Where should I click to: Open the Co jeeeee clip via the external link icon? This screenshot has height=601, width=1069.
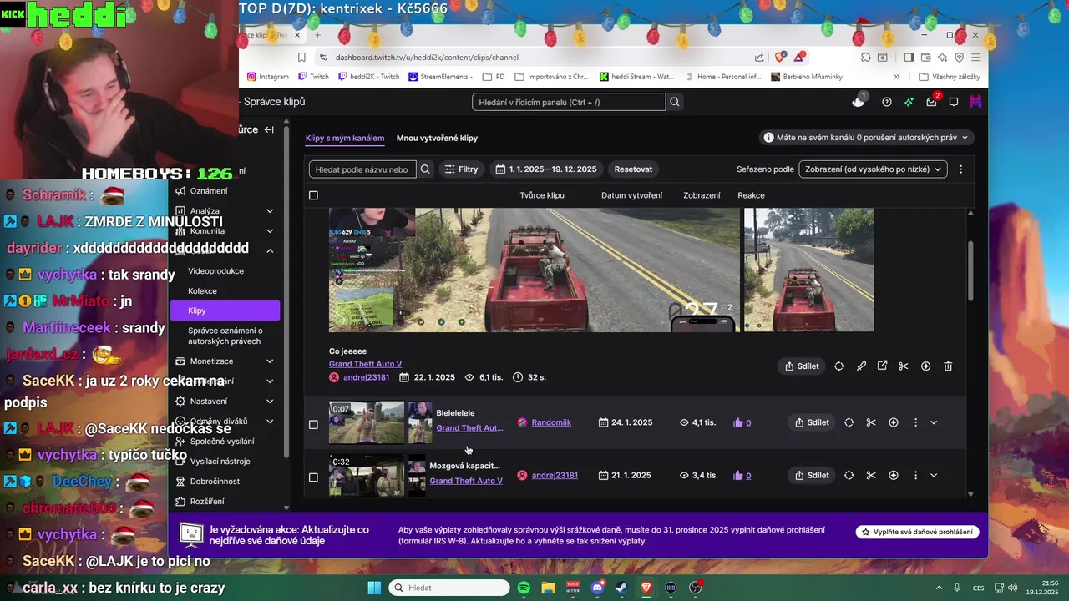click(882, 366)
